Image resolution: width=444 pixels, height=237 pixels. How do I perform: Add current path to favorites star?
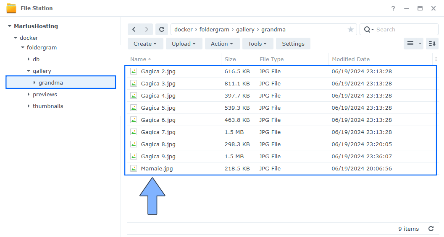click(x=351, y=29)
